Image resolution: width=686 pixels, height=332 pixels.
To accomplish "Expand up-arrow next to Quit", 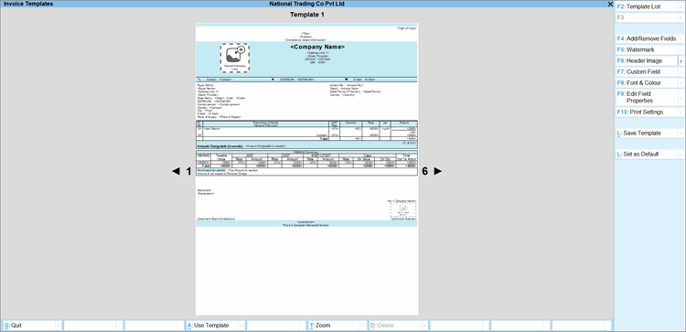I will 59,326.
